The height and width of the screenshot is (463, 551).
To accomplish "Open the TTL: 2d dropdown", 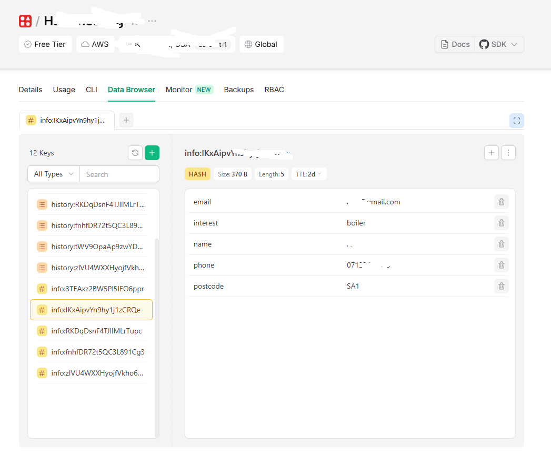I will [x=309, y=174].
